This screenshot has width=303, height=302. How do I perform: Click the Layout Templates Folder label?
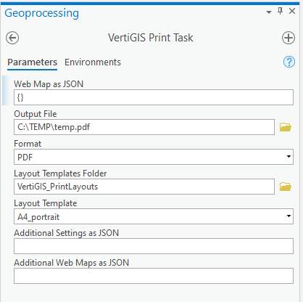tap(60, 174)
